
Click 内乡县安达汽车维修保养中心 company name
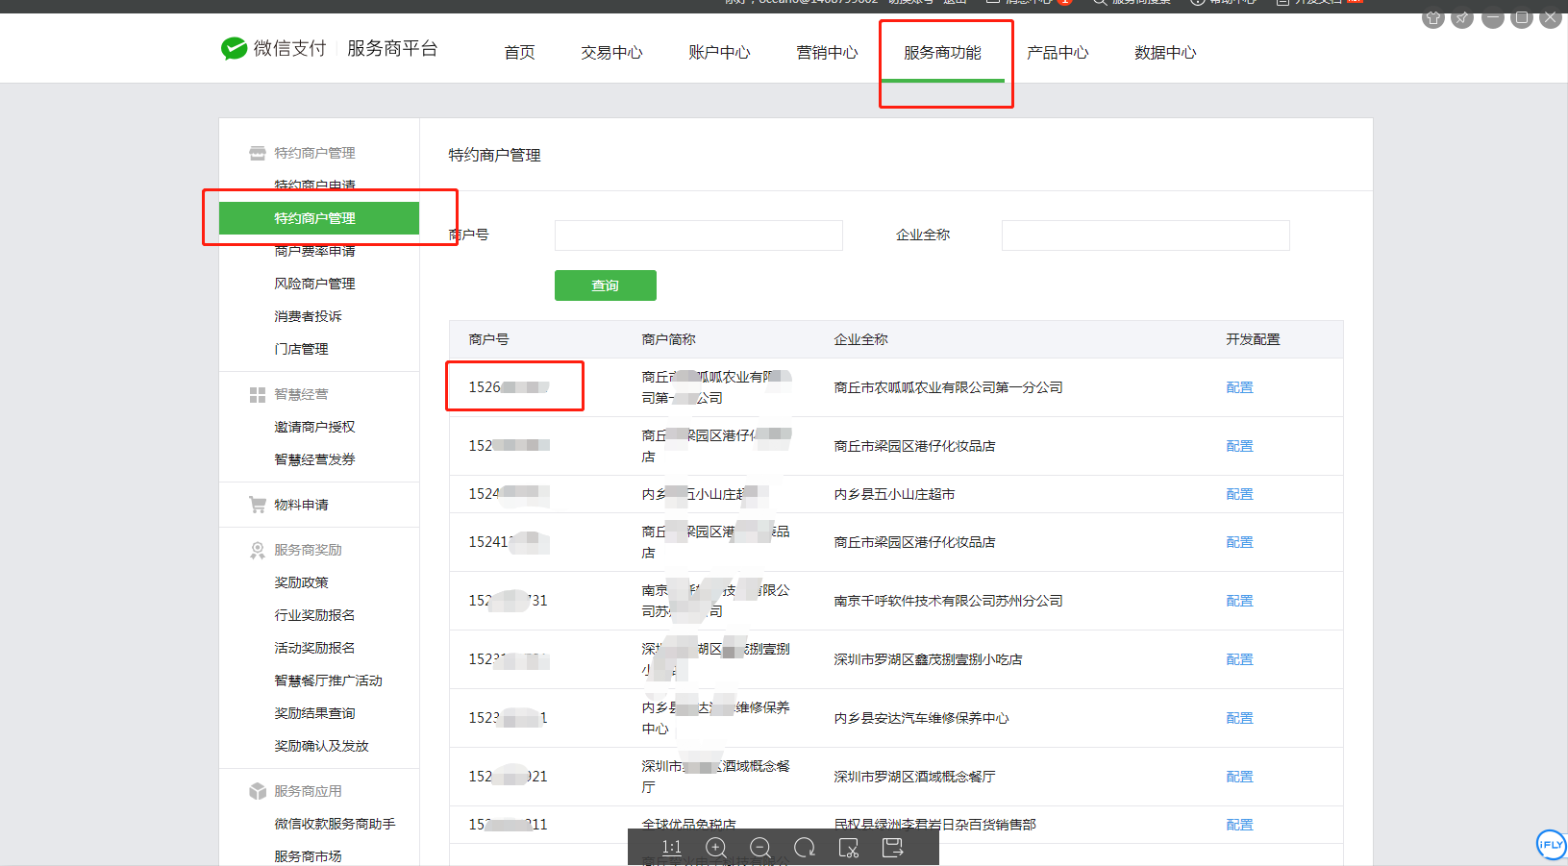[921, 718]
